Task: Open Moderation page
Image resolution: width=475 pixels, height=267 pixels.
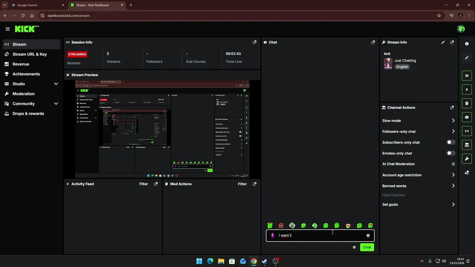Action: [x=31, y=94]
